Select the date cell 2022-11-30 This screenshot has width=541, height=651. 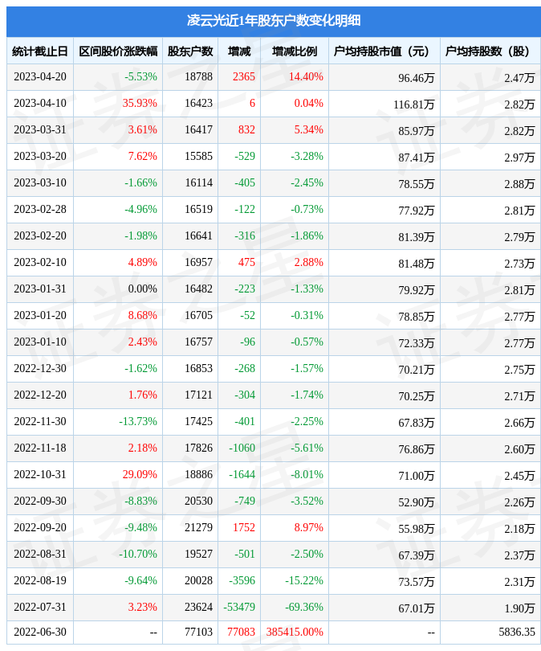pos(40,422)
